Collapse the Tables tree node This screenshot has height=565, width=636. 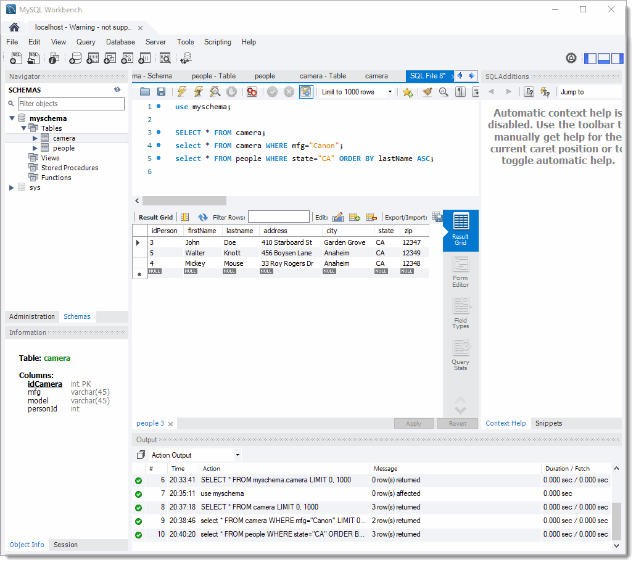23,128
